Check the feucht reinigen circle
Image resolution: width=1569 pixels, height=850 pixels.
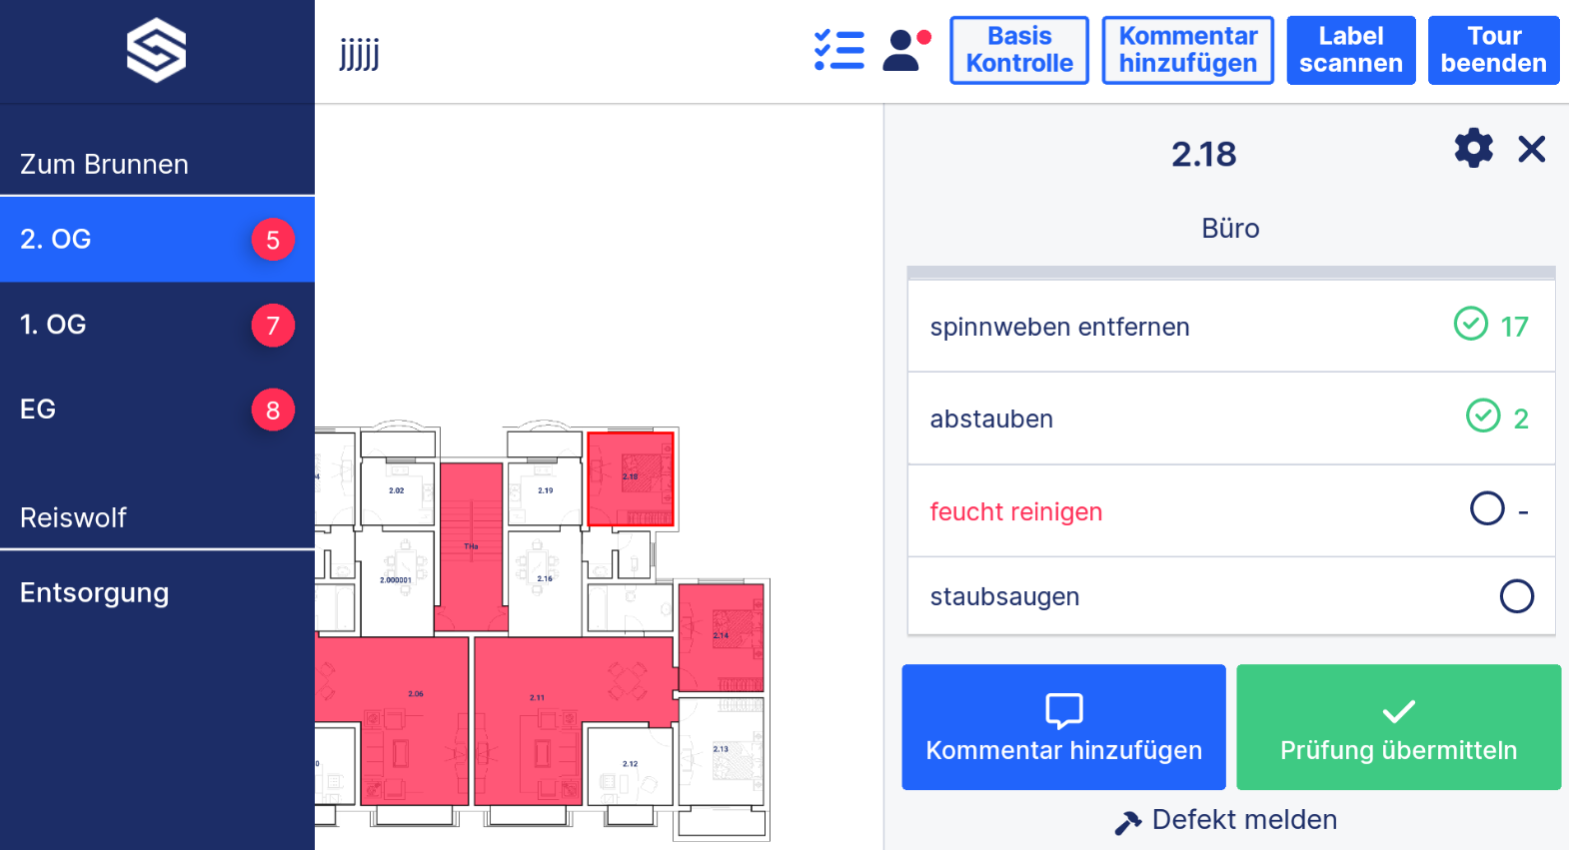pos(1486,508)
